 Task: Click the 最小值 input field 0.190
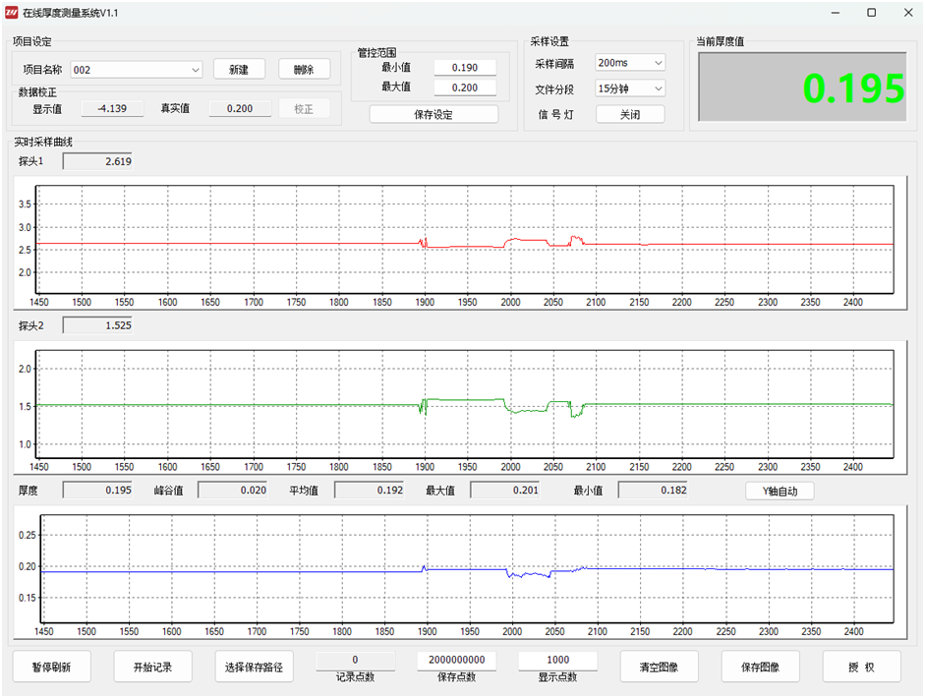(x=464, y=68)
